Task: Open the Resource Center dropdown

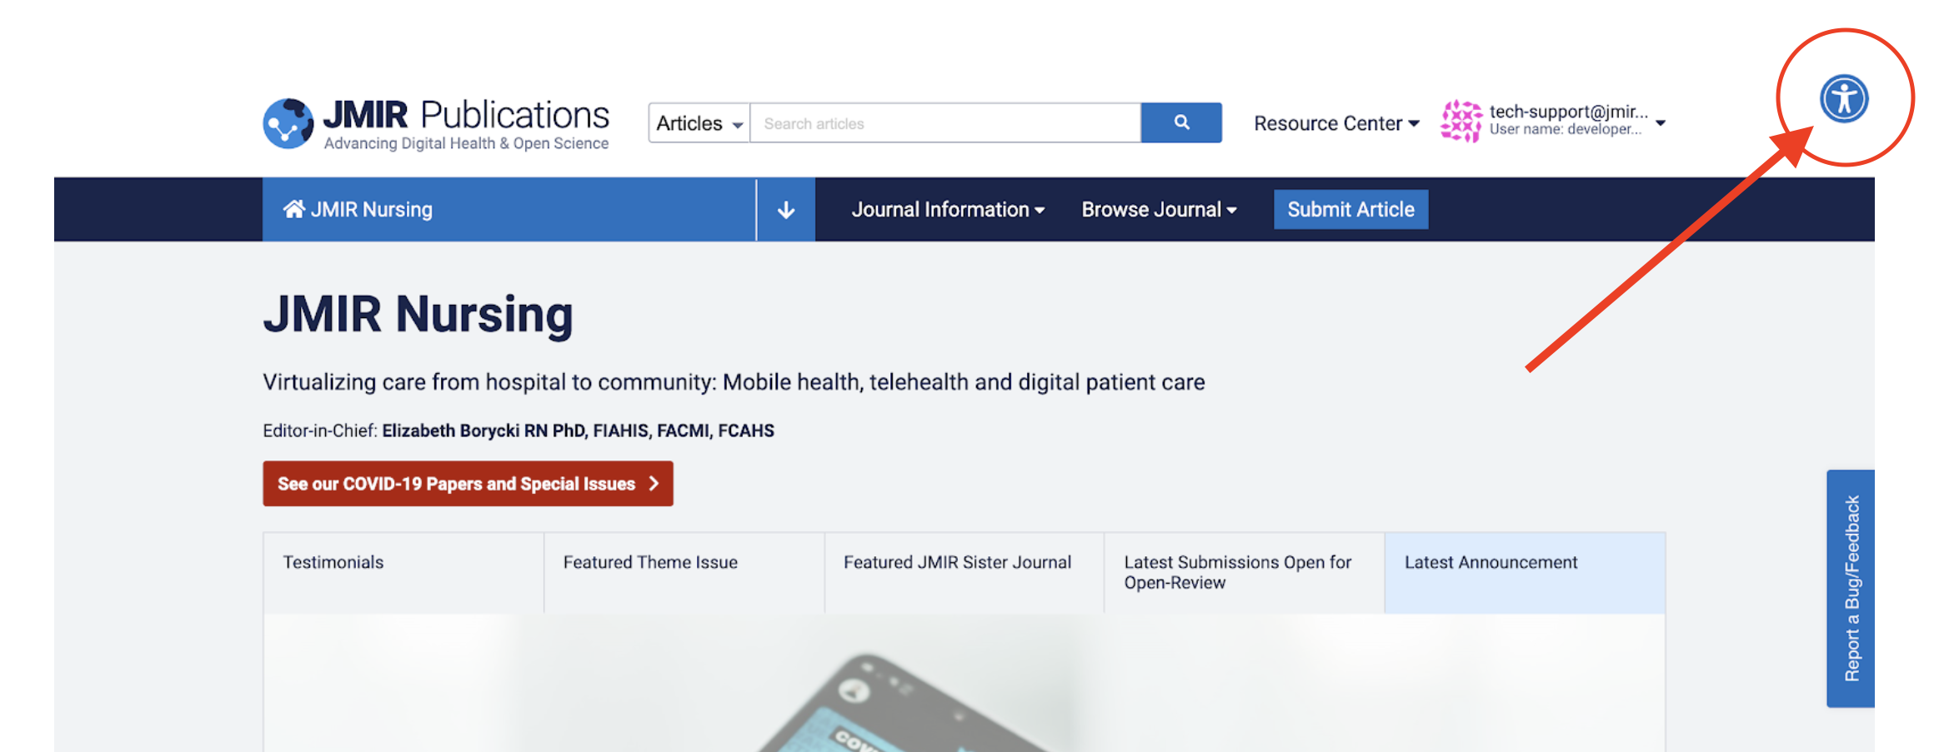Action: 1335,123
